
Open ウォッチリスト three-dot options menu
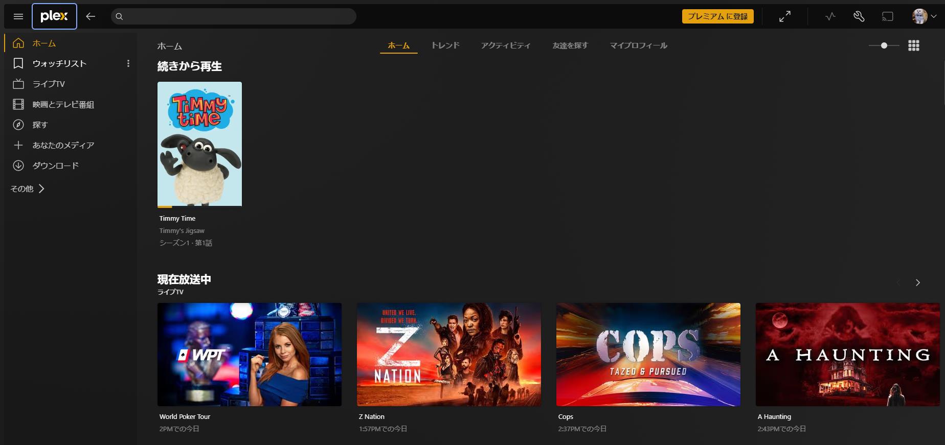point(128,63)
